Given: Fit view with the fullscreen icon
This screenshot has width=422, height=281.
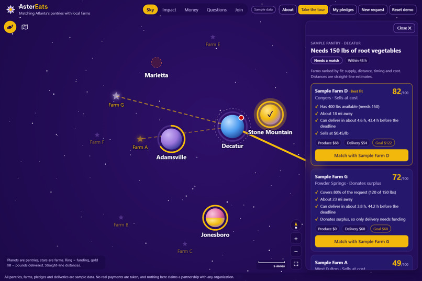Looking at the screenshot, I should coord(296,264).
